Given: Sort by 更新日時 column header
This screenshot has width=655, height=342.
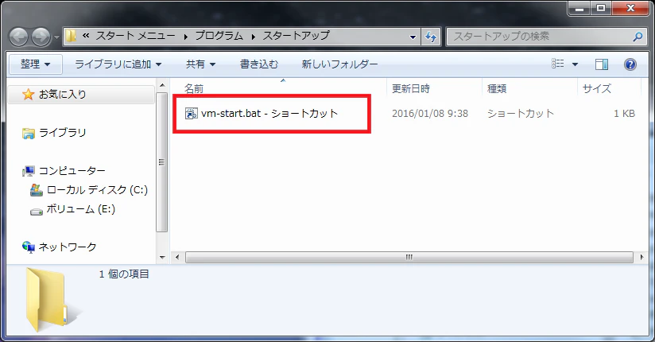Looking at the screenshot, I should [x=411, y=88].
